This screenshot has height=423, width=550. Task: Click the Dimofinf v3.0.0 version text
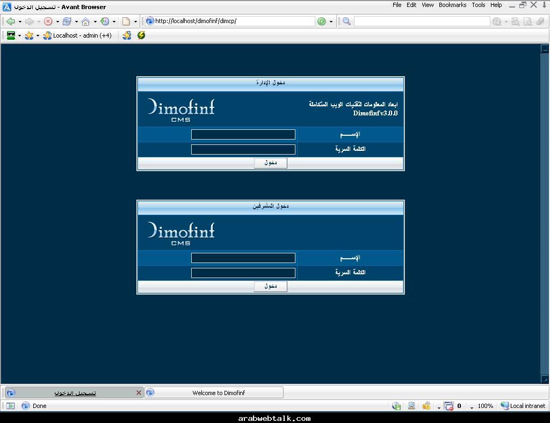[375, 113]
